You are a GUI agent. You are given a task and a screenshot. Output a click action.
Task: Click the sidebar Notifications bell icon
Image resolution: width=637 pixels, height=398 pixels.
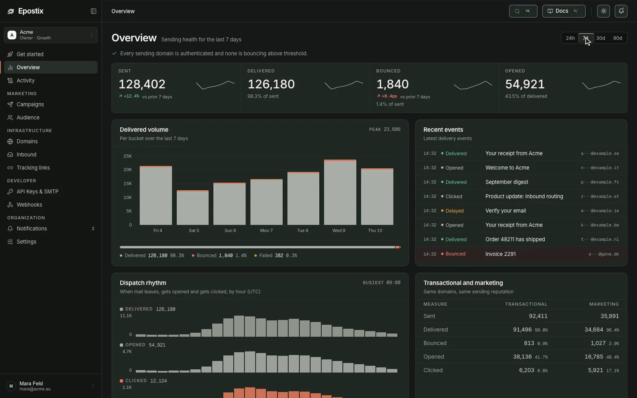point(10,228)
